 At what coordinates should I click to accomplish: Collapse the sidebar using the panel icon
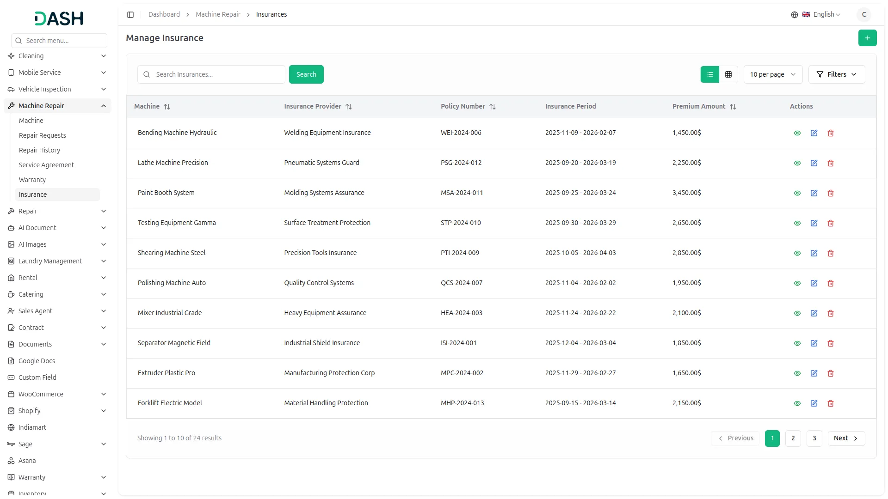(130, 14)
